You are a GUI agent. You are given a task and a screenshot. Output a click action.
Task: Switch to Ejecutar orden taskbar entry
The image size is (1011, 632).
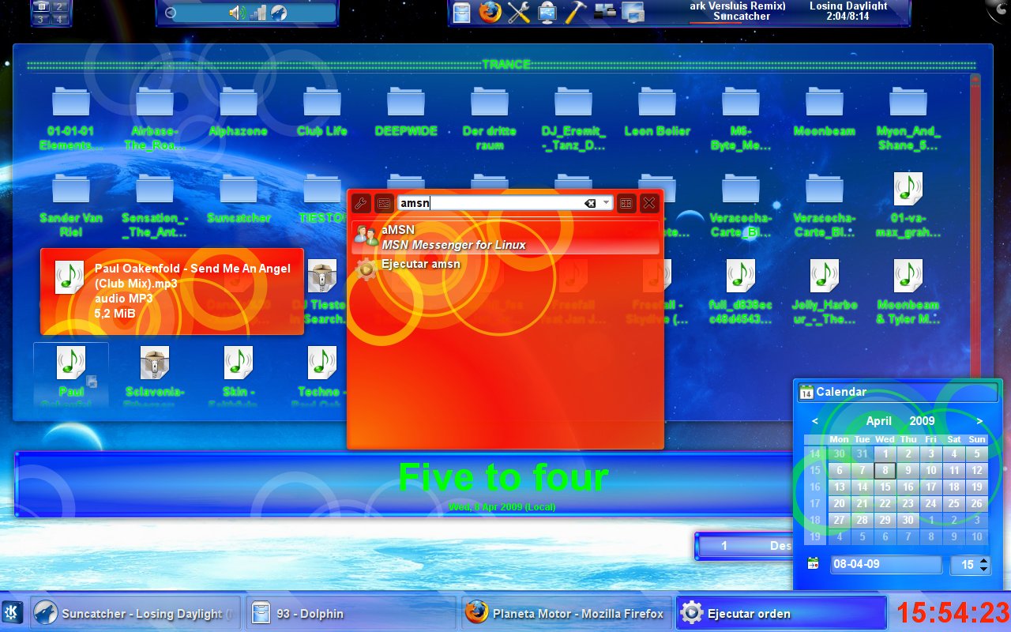[781, 613]
